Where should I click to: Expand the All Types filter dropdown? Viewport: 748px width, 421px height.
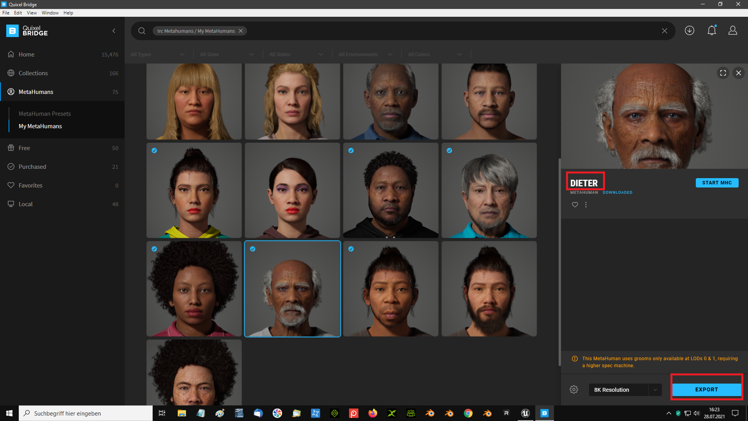tap(158, 54)
